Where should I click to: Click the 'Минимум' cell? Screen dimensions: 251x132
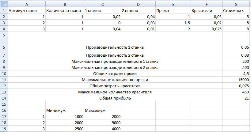point(65,110)
